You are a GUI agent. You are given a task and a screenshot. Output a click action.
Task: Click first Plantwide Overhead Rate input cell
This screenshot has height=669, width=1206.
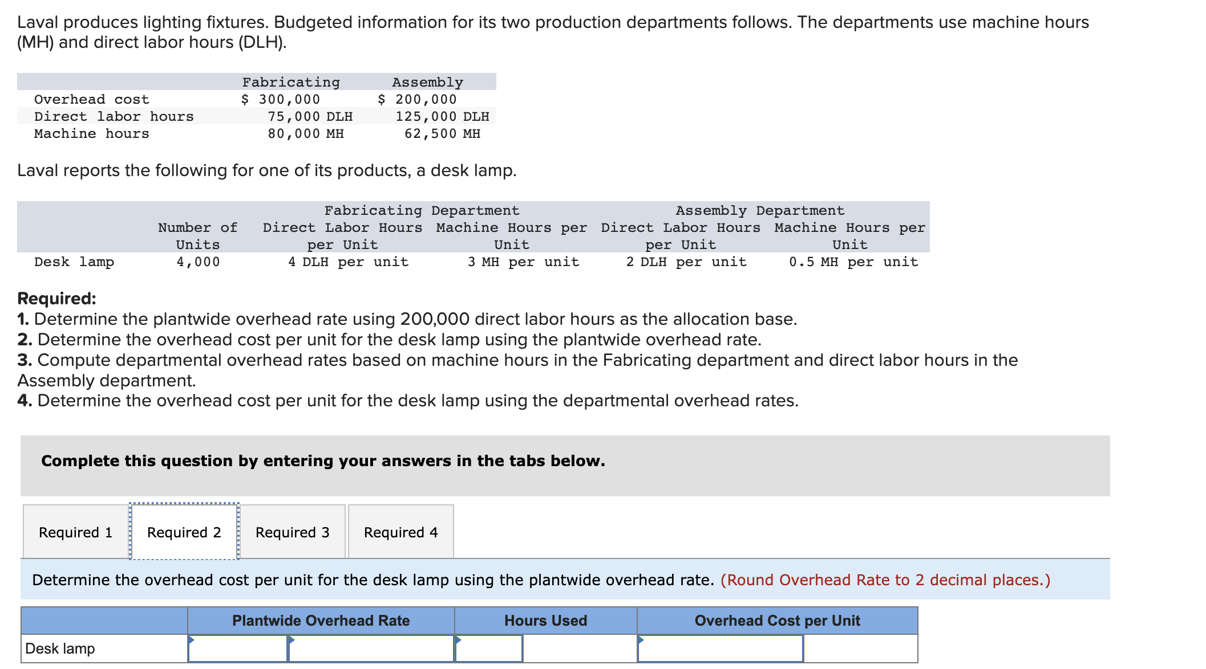(238, 648)
